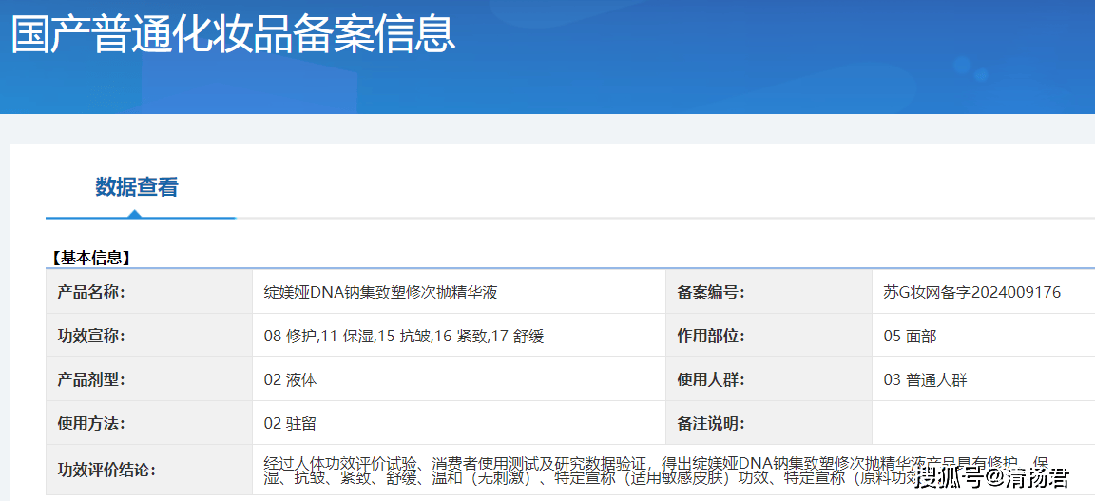The image size is (1095, 501).
Task: Select the value 02 驻留
Action: (291, 423)
